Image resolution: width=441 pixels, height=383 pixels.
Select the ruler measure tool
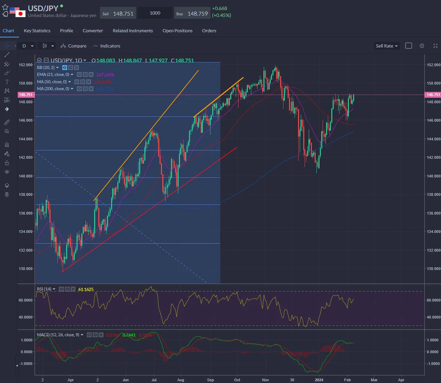coord(7,122)
